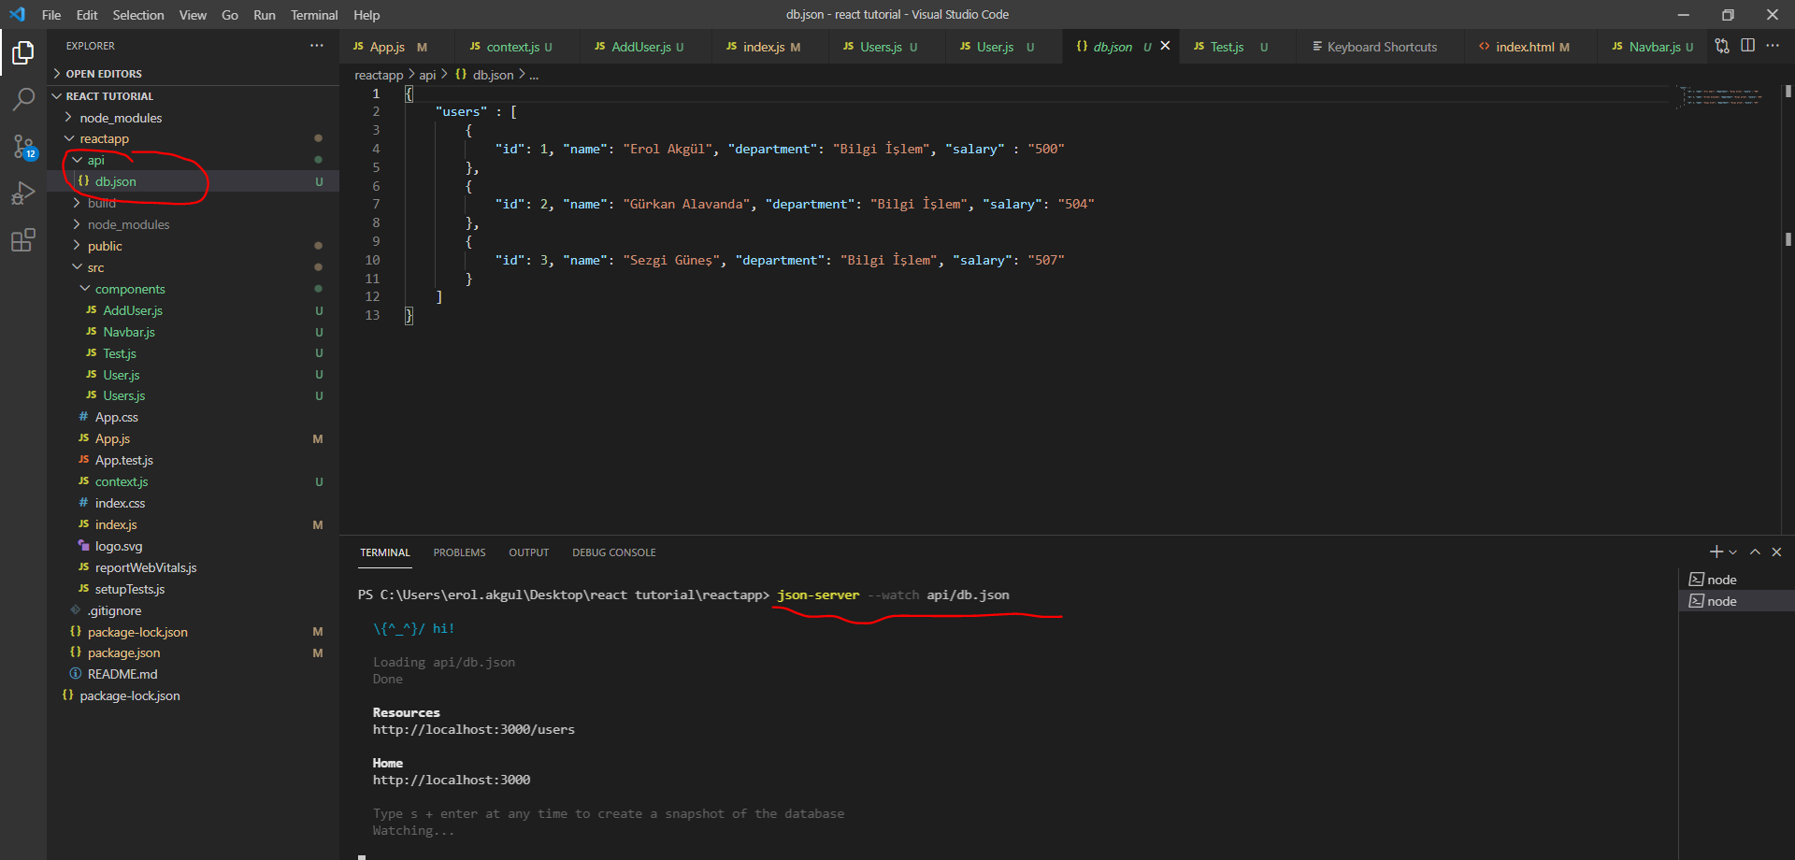
Task: Open the Terminal menu
Action: tap(313, 15)
